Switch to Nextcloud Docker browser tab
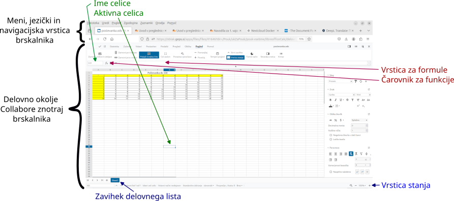Screen dimensions: 454x201 click(263, 30)
